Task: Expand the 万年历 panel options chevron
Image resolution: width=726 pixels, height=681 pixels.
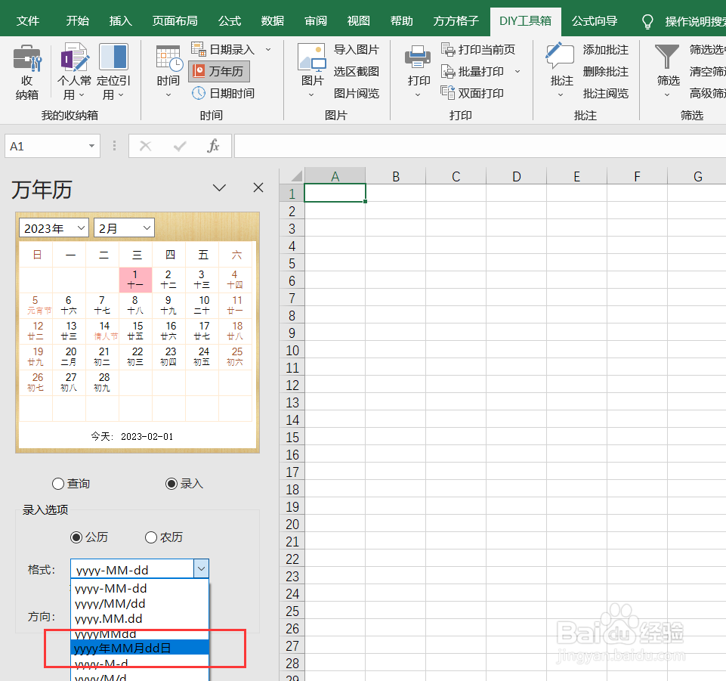Action: [219, 187]
